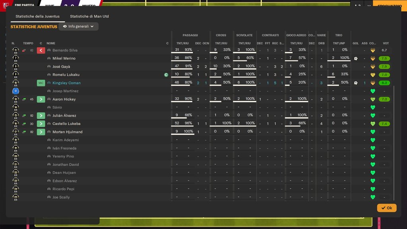This screenshot has width=407, height=229.
Task: Sort by the DRB column header
Action: [x=321, y=43]
